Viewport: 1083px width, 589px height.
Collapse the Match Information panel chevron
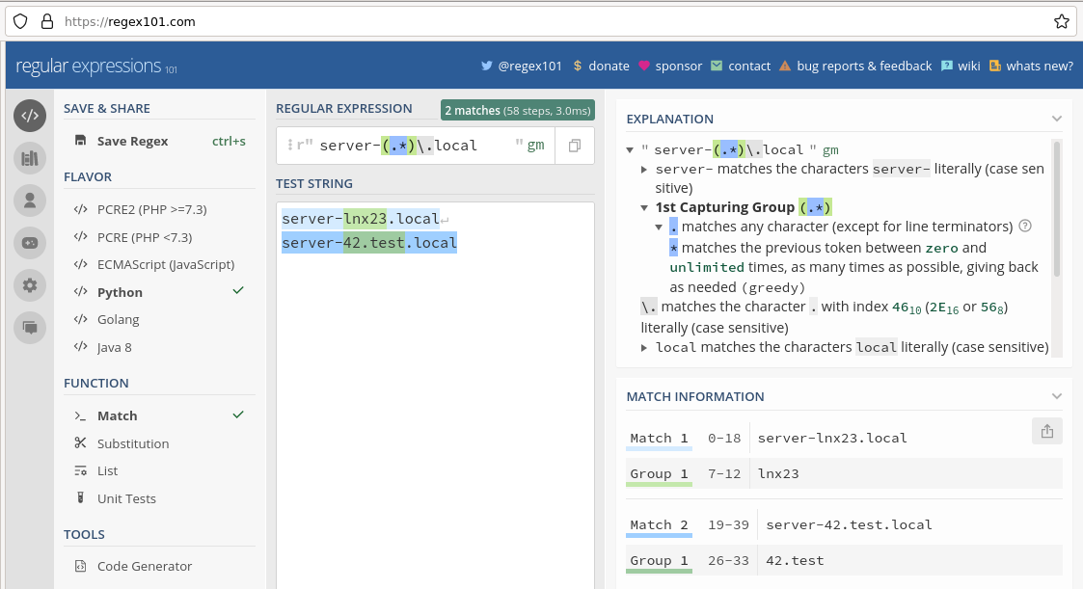(1056, 396)
